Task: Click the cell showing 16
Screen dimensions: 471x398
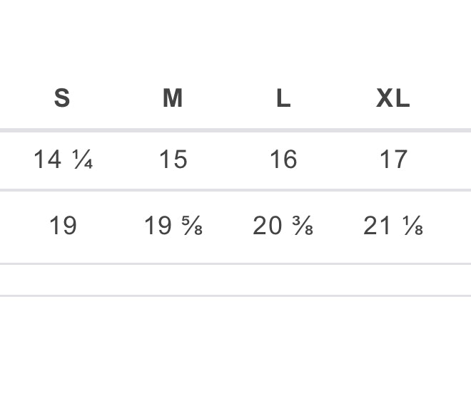Action: click(283, 160)
